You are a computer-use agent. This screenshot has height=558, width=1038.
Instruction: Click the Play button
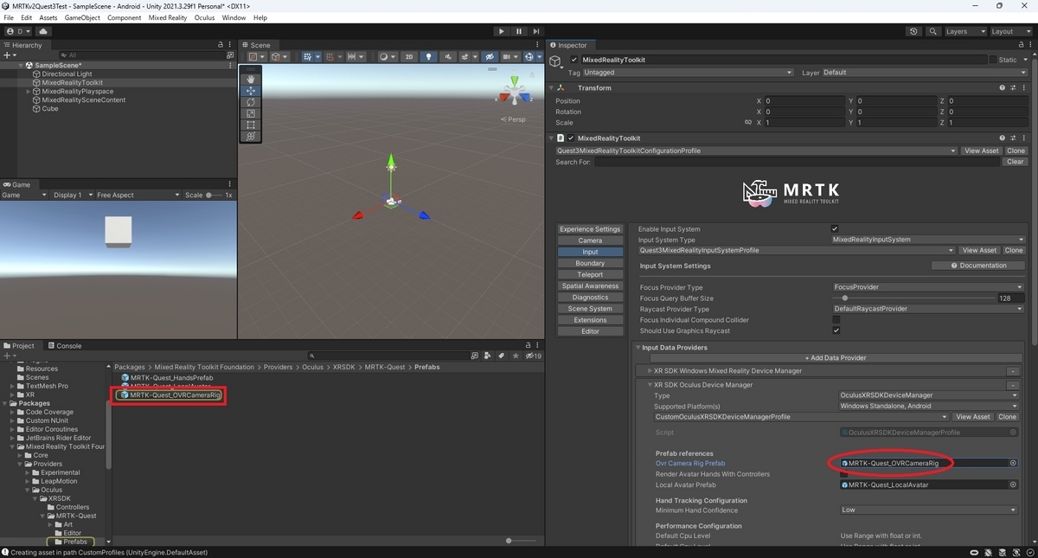[x=501, y=31]
